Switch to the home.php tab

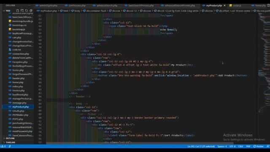tap(259, 5)
